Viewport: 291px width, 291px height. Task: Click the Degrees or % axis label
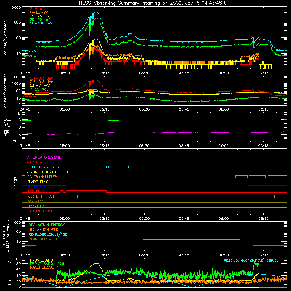tap(9, 273)
